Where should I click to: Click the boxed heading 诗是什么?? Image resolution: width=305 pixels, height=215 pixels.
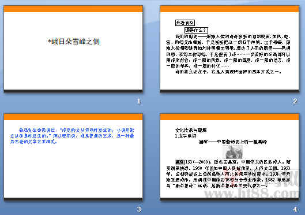196,30
